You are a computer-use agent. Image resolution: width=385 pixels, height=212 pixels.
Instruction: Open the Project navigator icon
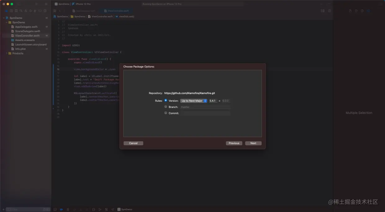tap(6, 11)
